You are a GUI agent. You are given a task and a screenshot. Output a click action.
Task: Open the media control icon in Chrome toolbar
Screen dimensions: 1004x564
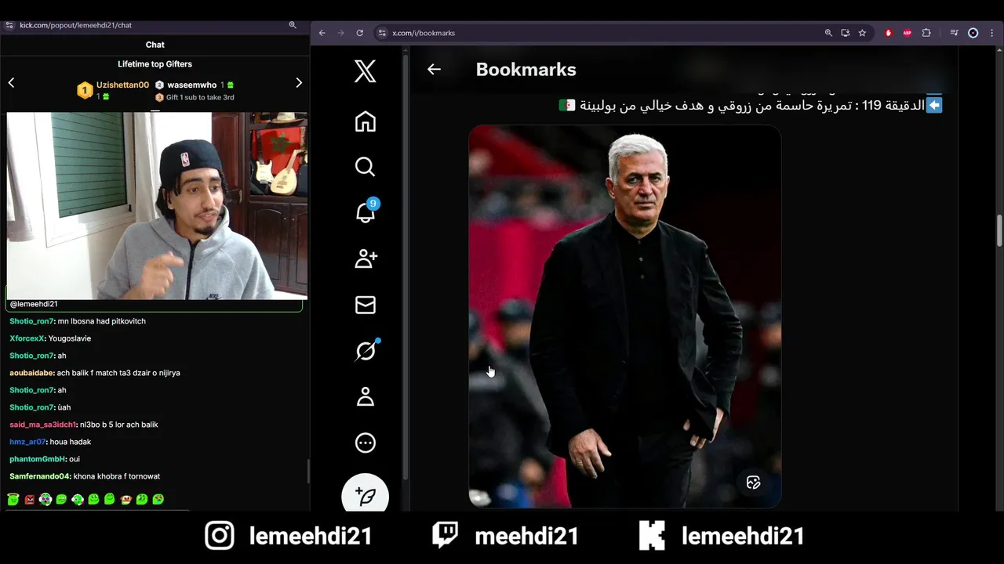click(x=954, y=33)
